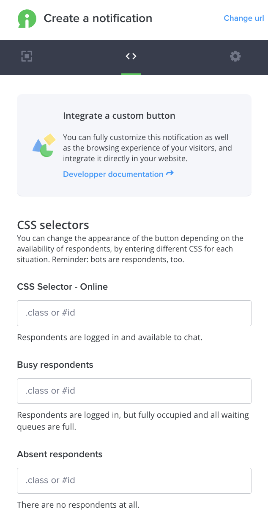The image size is (268, 520).
Task: Switch to the square frame appearance tab
Action: tap(27, 56)
